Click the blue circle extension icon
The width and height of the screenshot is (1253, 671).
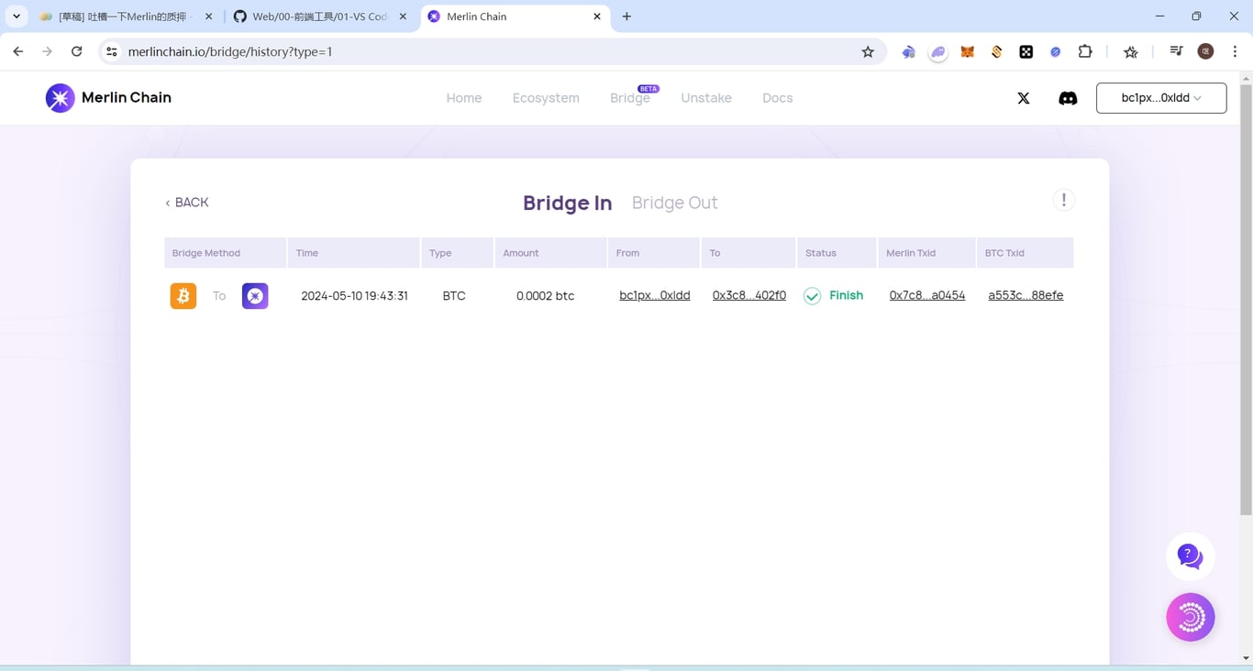click(1056, 52)
